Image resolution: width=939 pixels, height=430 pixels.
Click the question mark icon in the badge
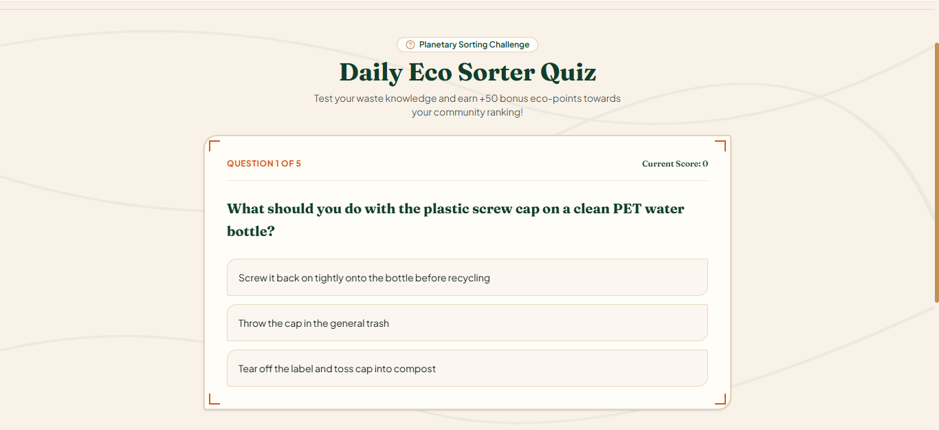point(410,45)
